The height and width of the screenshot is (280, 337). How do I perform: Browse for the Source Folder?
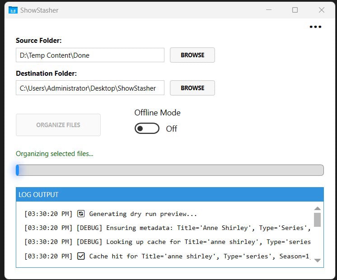coord(192,55)
